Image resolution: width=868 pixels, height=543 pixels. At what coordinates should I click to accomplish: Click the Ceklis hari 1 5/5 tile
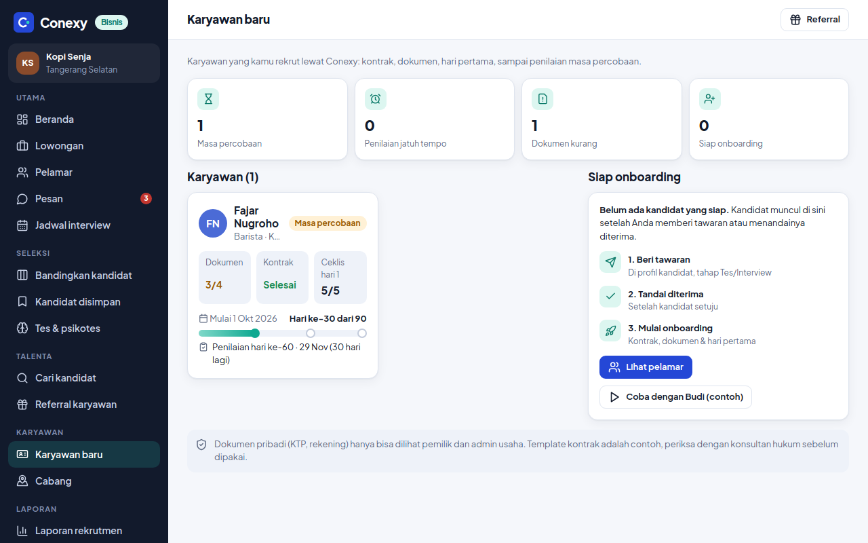[340, 278]
